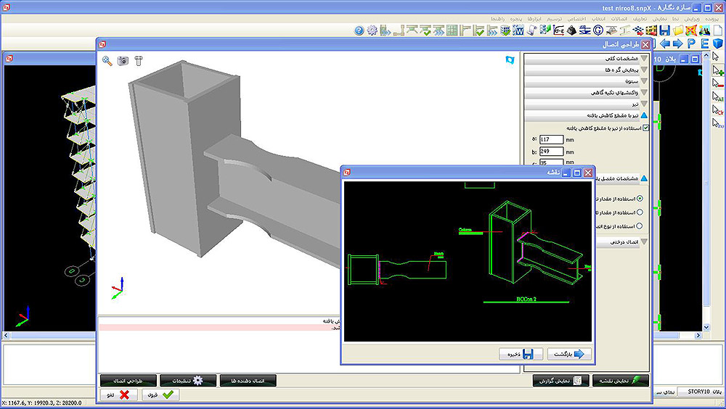726x409 pixels.
Task: Select the plain pointer tool in right sidebar
Action: [717, 57]
